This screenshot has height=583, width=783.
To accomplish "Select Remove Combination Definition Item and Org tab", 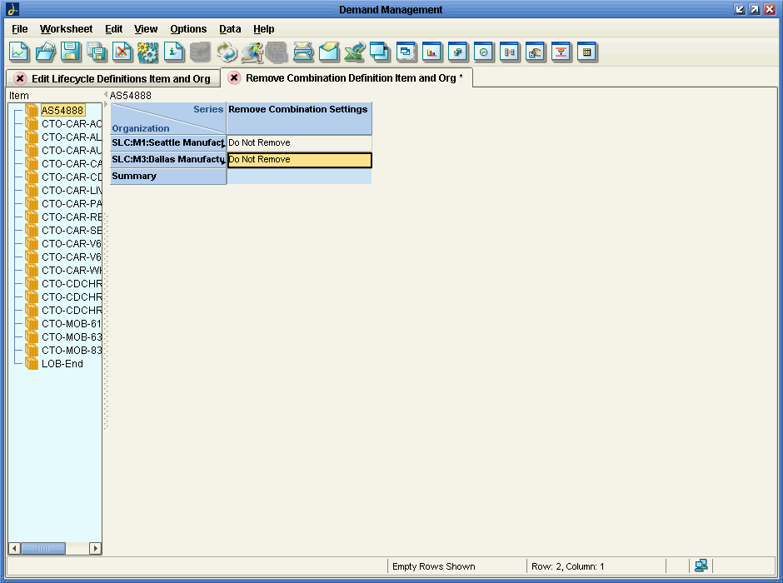I will (x=354, y=77).
